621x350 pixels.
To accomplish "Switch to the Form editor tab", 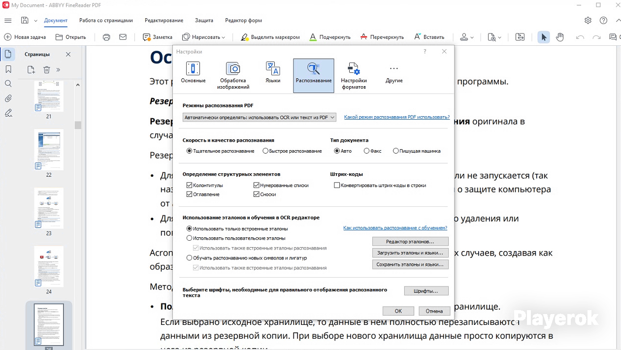I will click(243, 21).
